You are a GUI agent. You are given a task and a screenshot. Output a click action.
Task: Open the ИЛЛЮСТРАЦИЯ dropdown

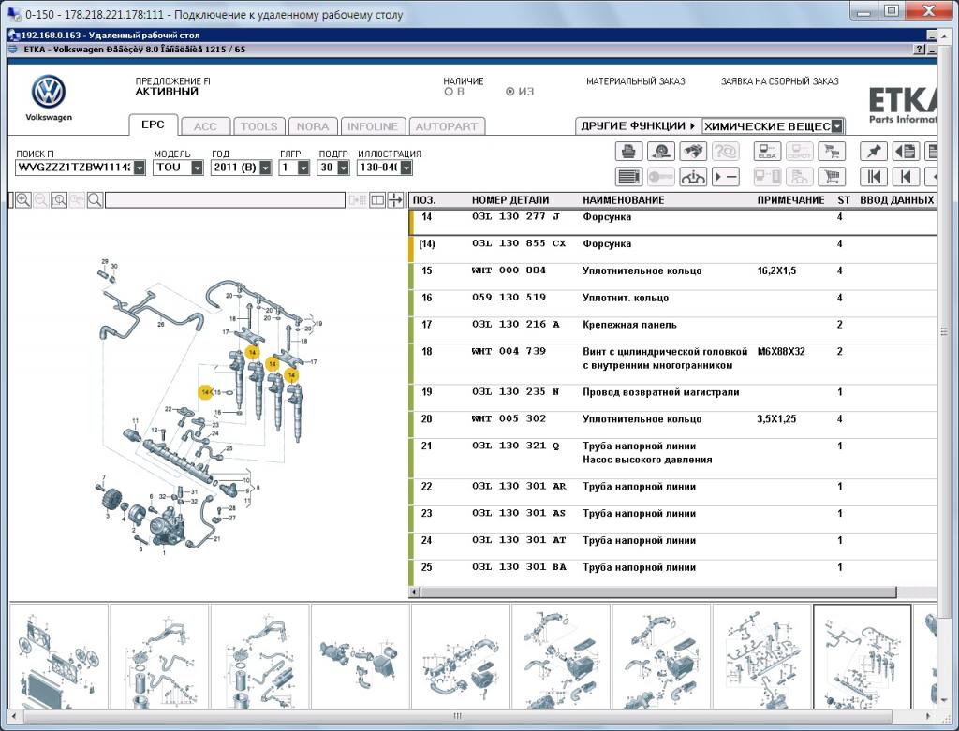click(x=406, y=168)
